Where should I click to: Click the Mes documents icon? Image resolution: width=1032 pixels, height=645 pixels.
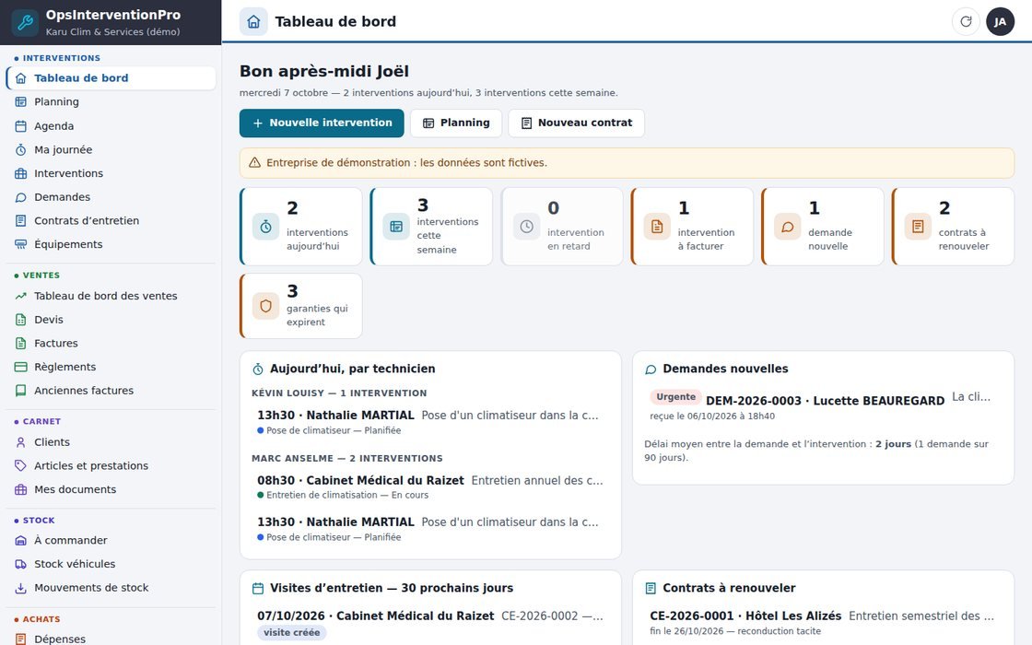[21, 489]
